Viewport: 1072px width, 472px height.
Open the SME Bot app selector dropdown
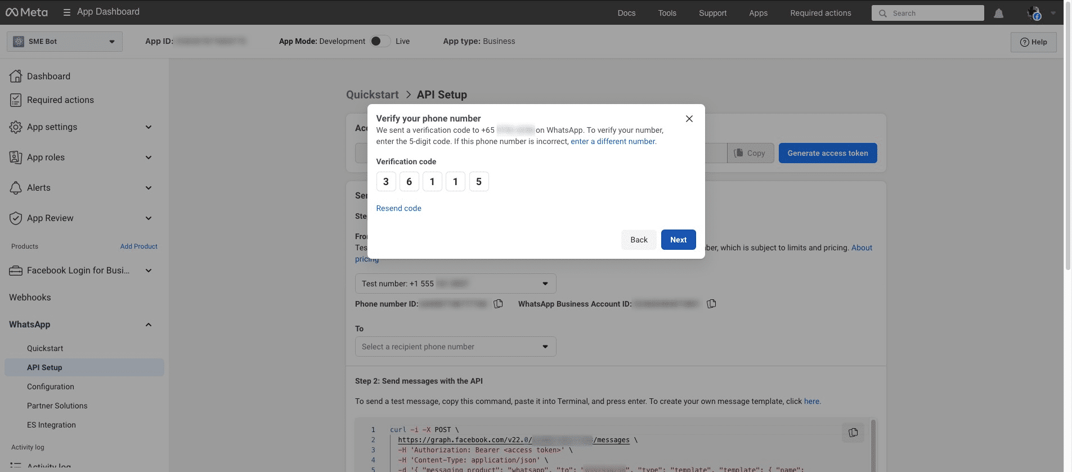click(65, 42)
